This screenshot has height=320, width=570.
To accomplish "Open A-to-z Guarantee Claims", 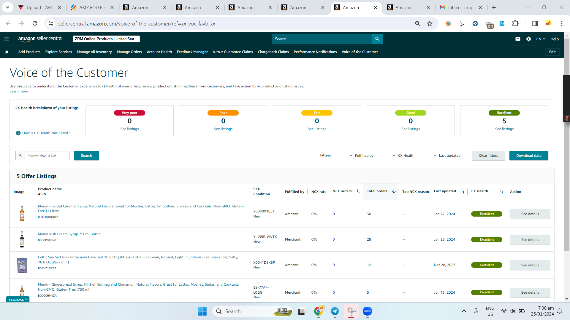I will 233,52.
